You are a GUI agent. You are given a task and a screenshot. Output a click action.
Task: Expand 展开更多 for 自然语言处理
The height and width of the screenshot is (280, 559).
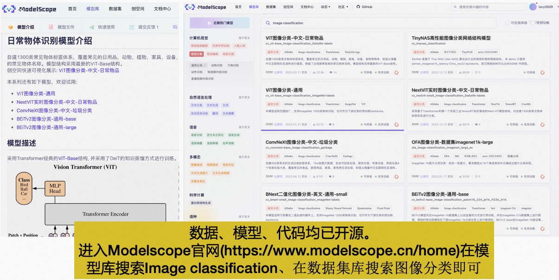tap(244, 98)
